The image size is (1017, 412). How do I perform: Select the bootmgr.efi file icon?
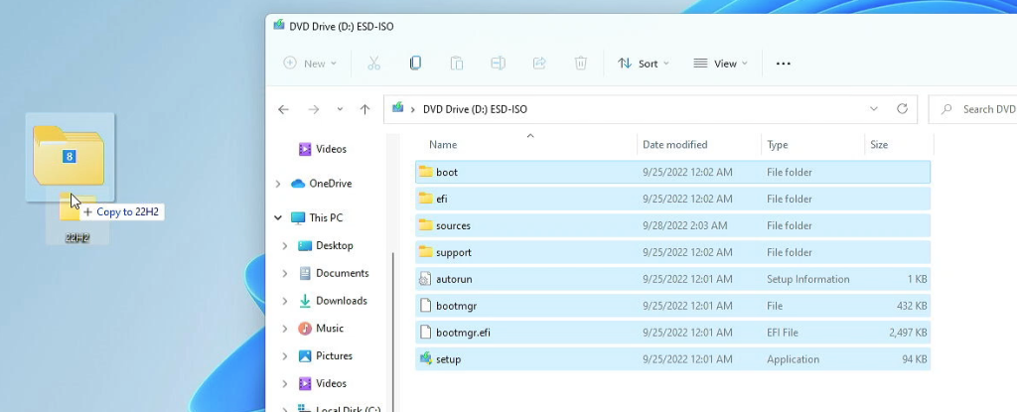pos(425,333)
